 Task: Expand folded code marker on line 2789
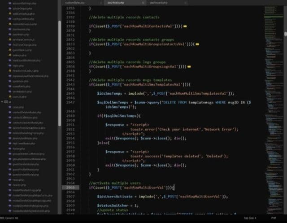tap(197, 26)
